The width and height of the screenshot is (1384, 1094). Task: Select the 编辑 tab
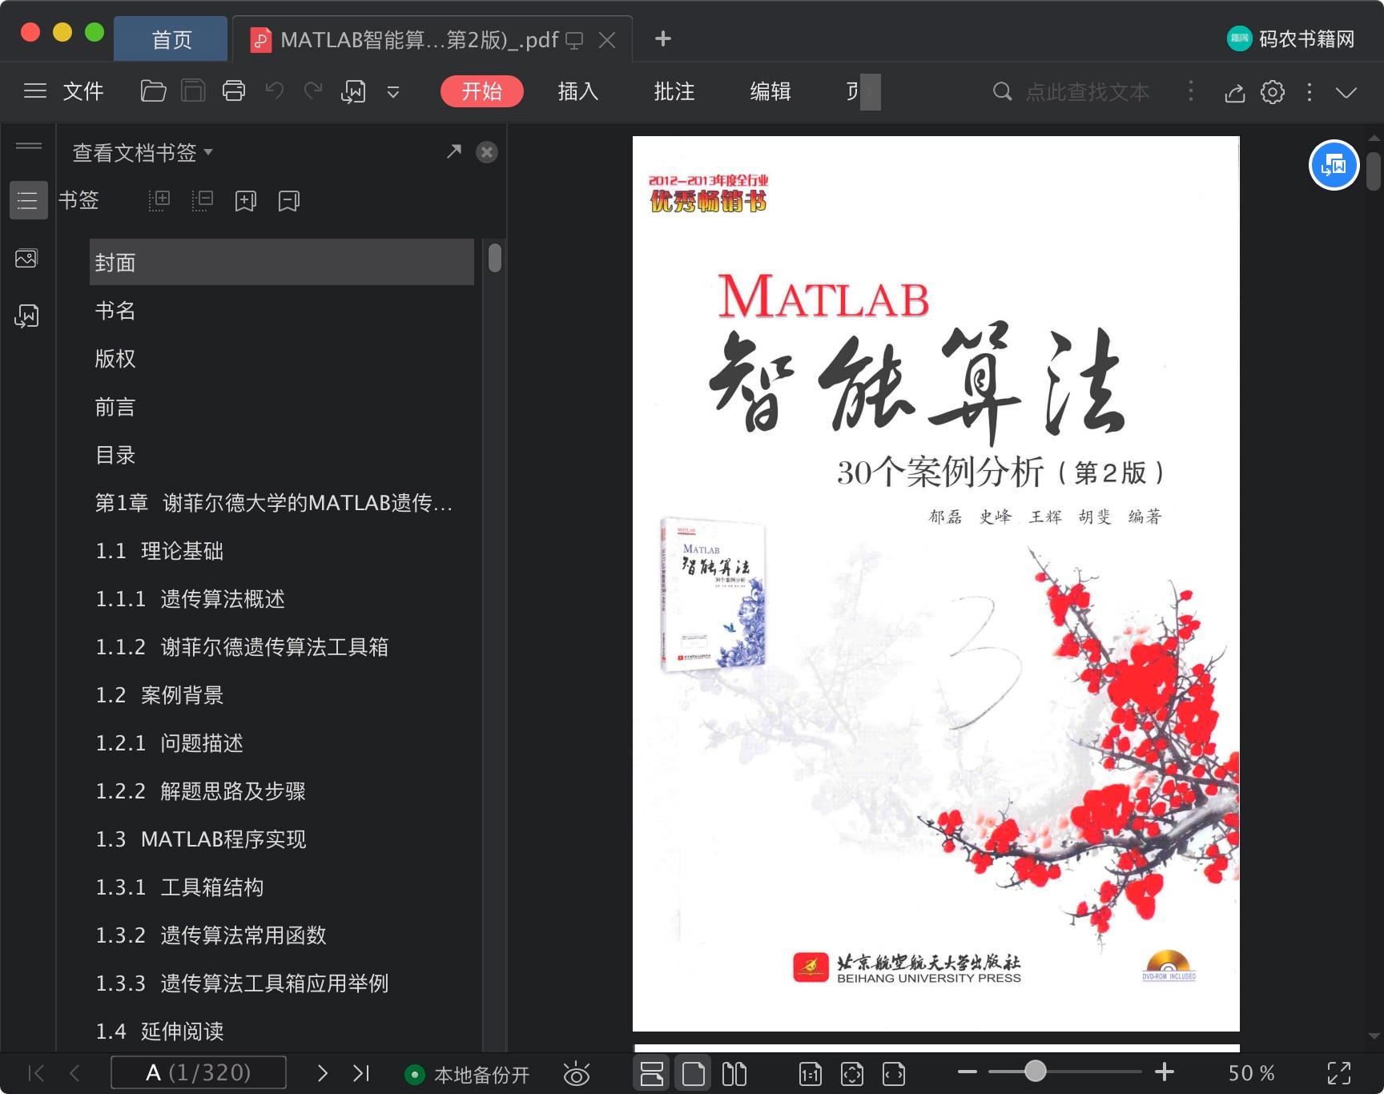770,91
